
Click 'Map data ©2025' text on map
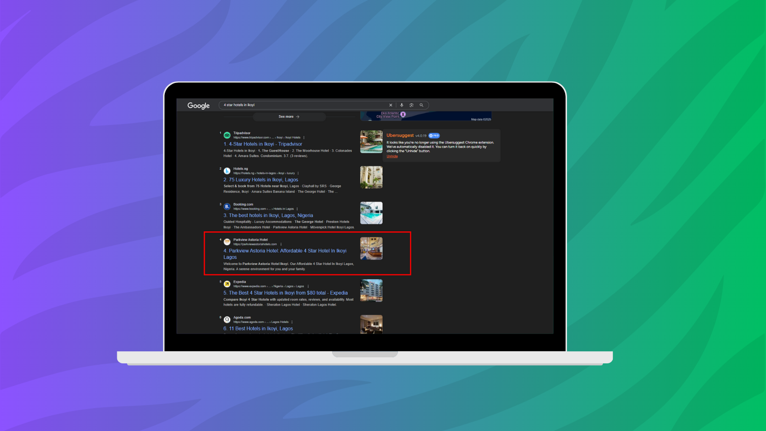tap(481, 119)
